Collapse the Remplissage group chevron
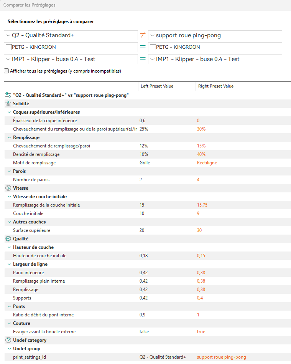 [x=9, y=137]
